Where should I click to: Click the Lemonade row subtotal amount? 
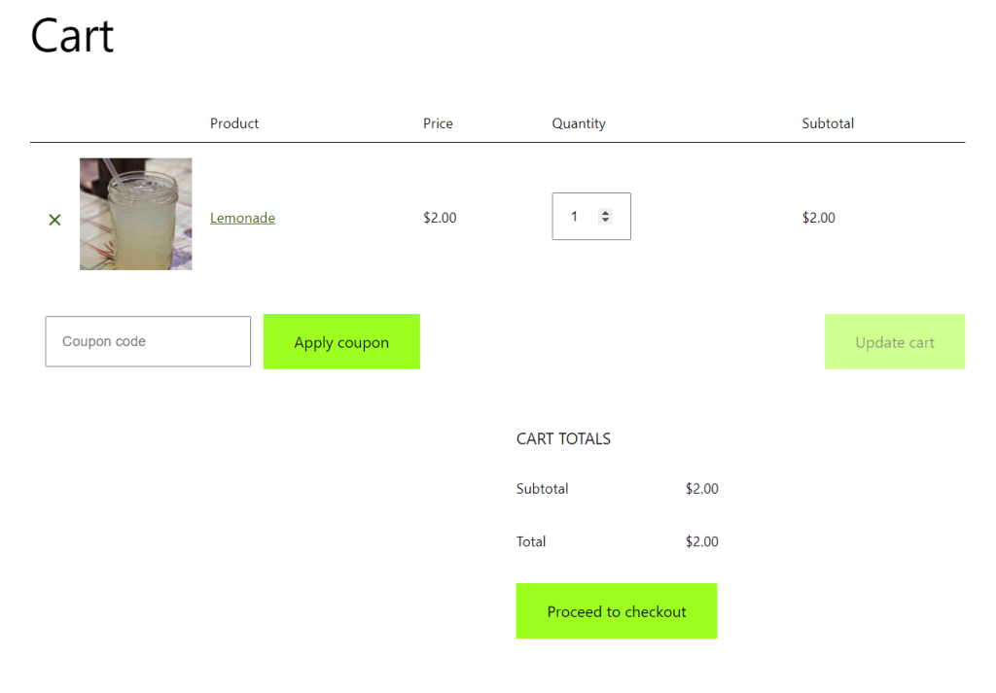pos(818,218)
